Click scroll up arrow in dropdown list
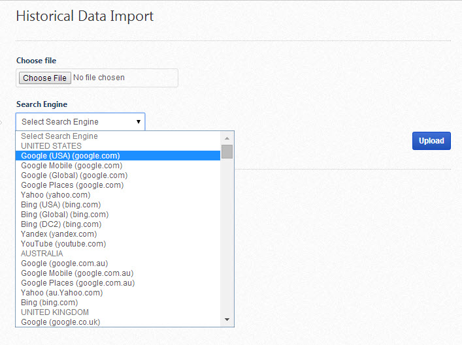The height and width of the screenshot is (345, 462). pos(227,138)
